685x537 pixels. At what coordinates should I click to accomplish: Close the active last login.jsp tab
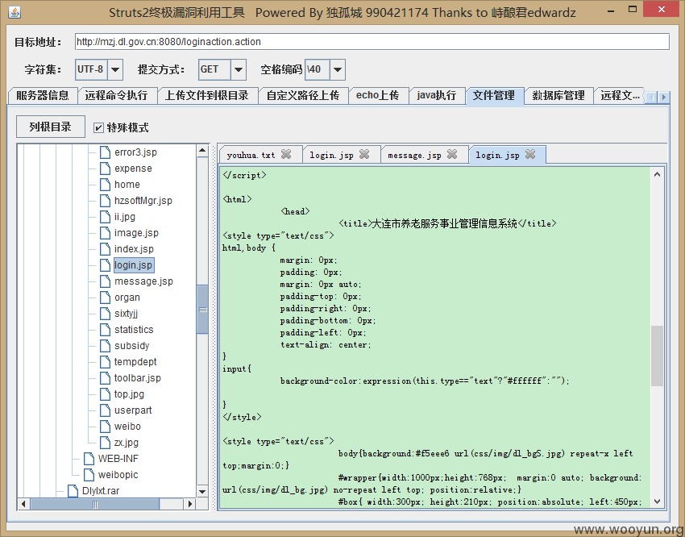tap(530, 154)
